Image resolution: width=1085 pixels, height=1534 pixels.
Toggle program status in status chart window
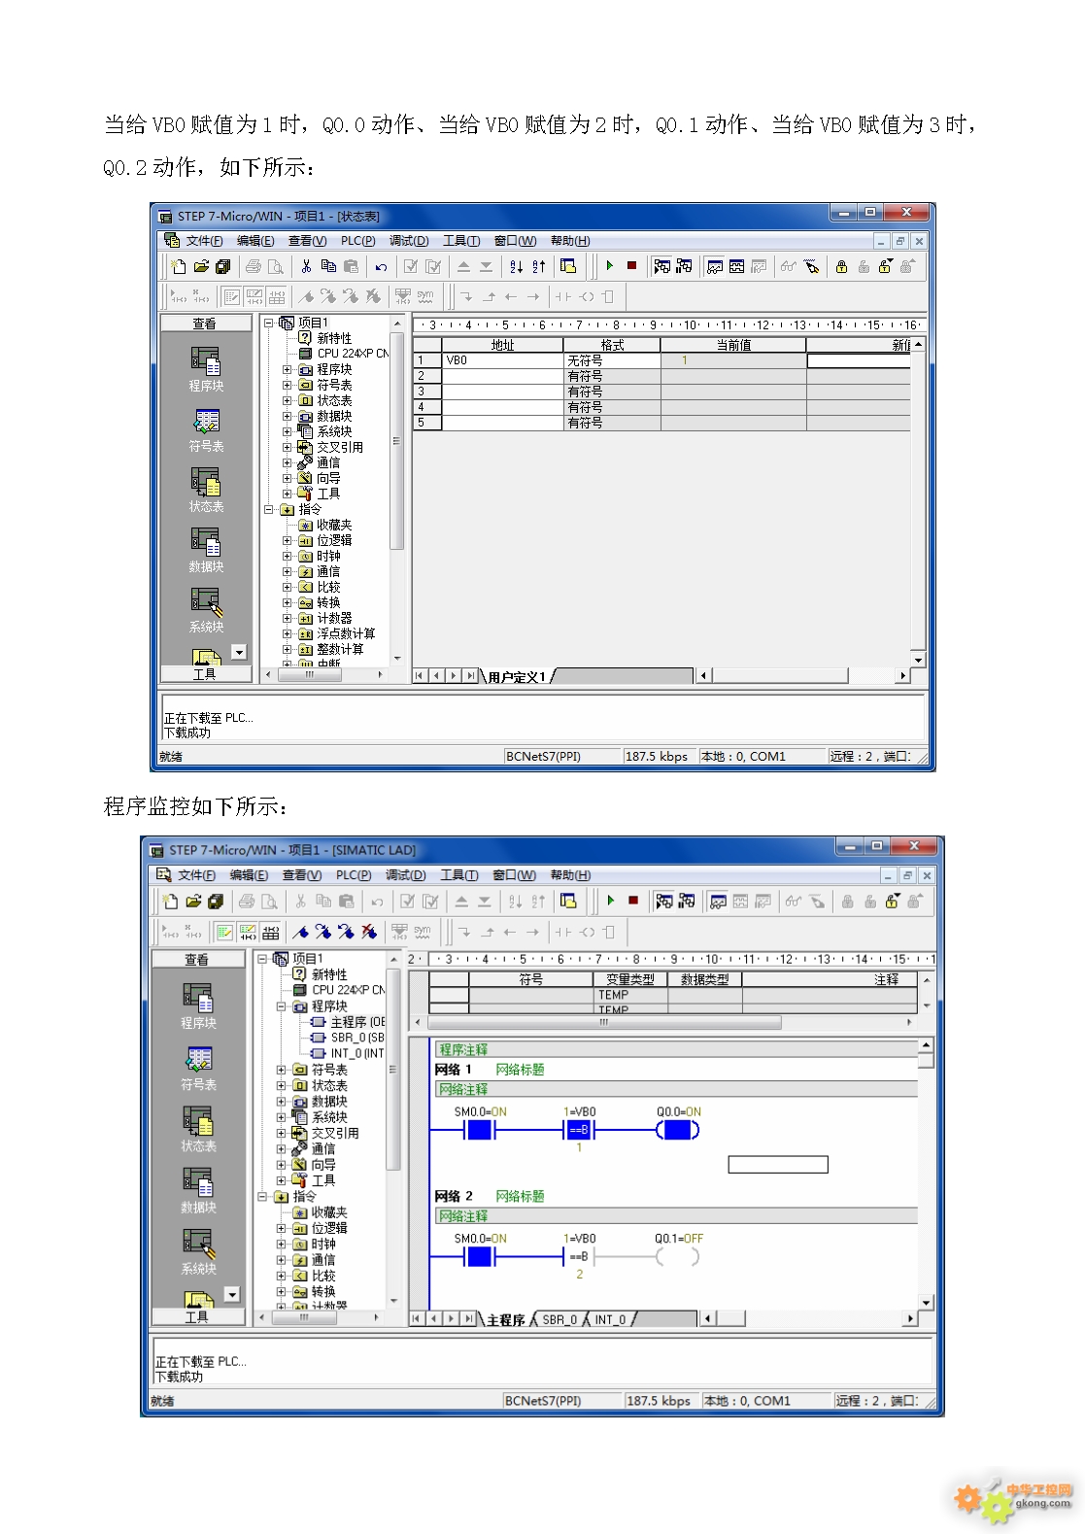tap(661, 266)
